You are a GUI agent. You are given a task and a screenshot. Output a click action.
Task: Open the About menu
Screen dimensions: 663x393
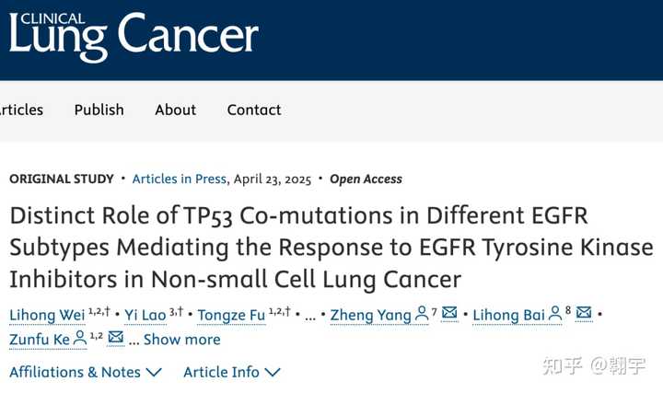(x=175, y=110)
